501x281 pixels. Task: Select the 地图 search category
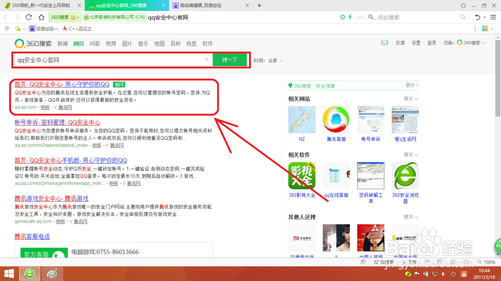(159, 43)
